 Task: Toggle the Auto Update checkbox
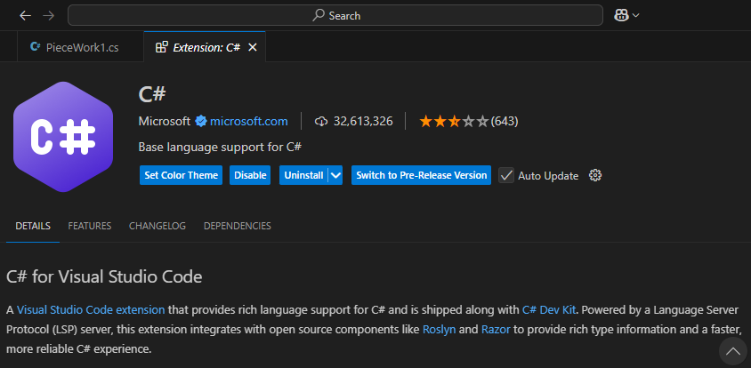pos(506,175)
